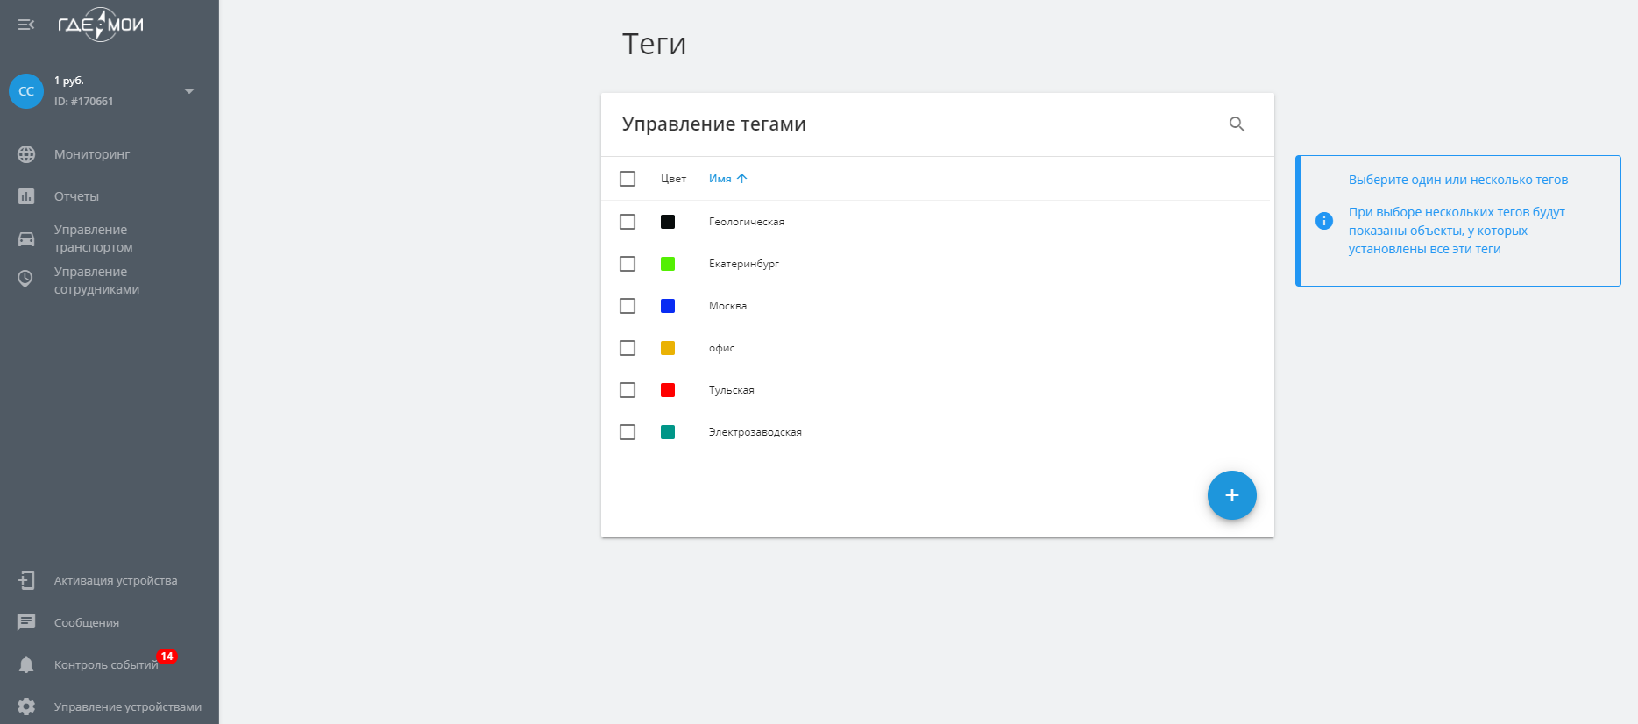The height and width of the screenshot is (724, 1638).
Task: Click the gear icon for Управление устройствами
Action: pos(26,706)
